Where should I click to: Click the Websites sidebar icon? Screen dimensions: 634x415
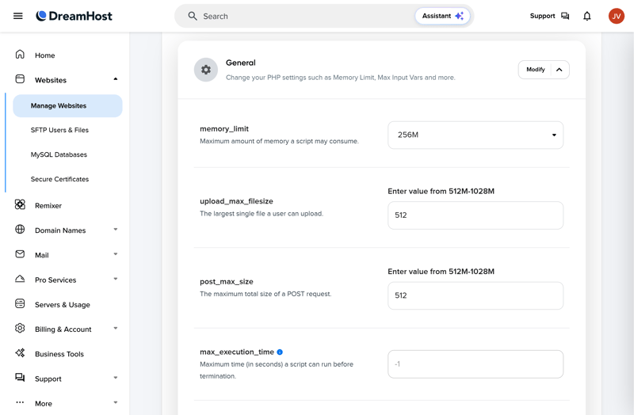click(20, 79)
